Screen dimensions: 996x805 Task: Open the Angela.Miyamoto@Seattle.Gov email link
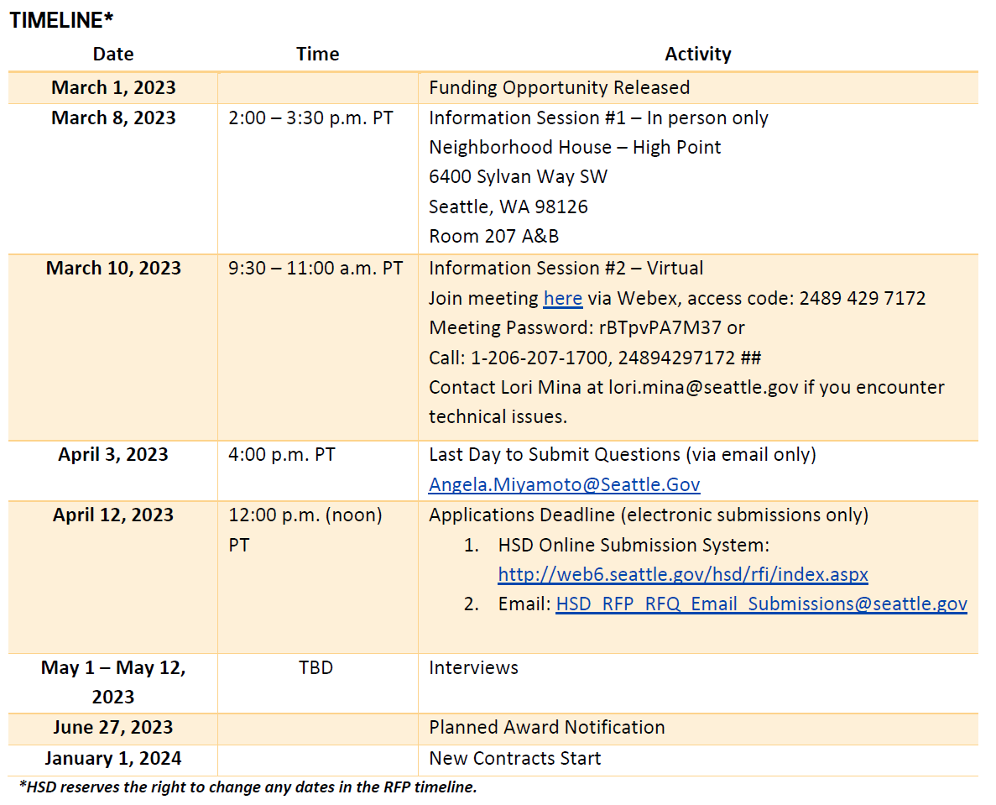click(564, 484)
